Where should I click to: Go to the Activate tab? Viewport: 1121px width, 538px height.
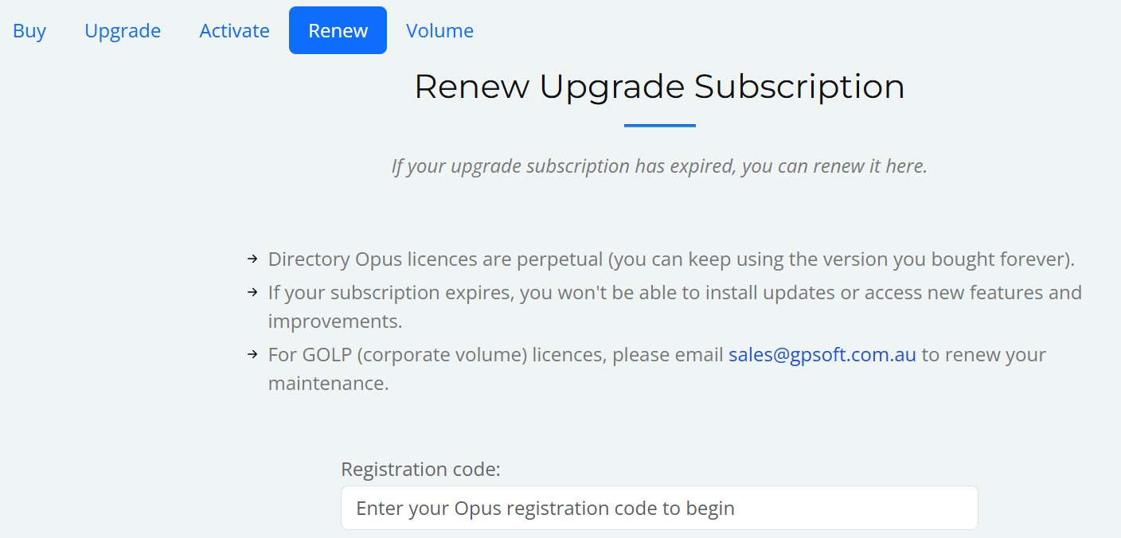(234, 30)
